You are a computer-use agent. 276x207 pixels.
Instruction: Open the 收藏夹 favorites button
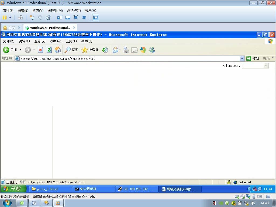click(90, 50)
